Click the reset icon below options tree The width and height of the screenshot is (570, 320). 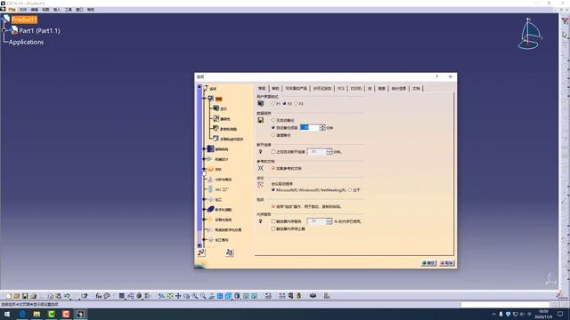click(x=201, y=252)
